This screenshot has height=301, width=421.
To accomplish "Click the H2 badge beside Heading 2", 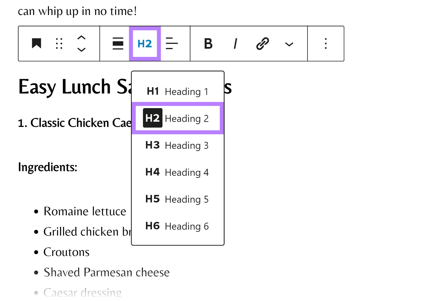I will [x=153, y=118].
